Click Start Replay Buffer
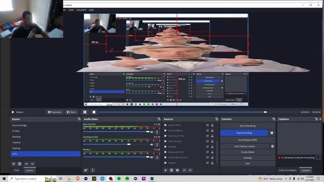Viewport: 324px width, 182px height. click(248, 140)
